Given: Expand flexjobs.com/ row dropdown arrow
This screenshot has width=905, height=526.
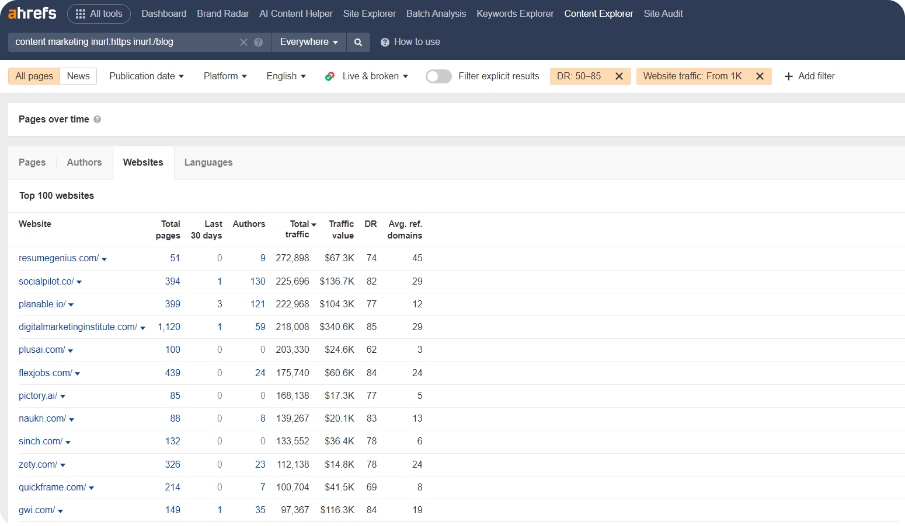Looking at the screenshot, I should 78,374.
